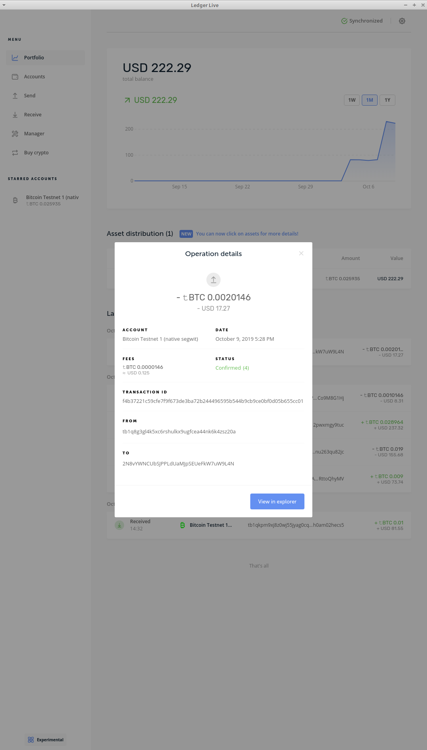Click the green Received icon in last row

(x=119, y=525)
